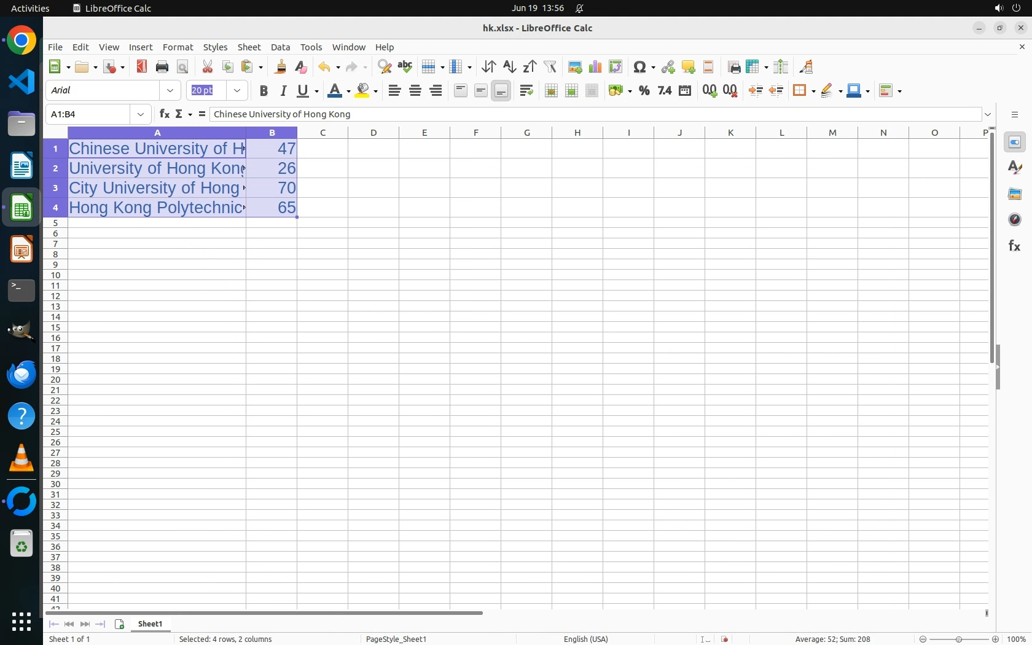
Task: Click the Export as PDF icon
Action: (142, 67)
